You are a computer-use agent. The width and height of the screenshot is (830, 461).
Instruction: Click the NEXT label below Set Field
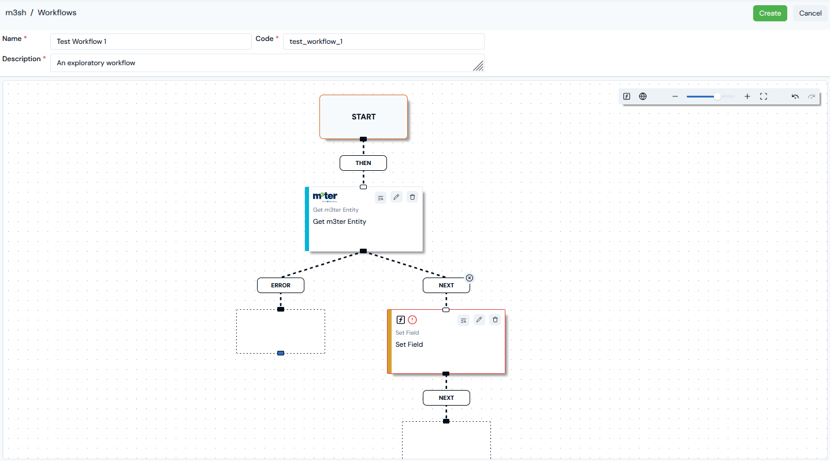446,398
